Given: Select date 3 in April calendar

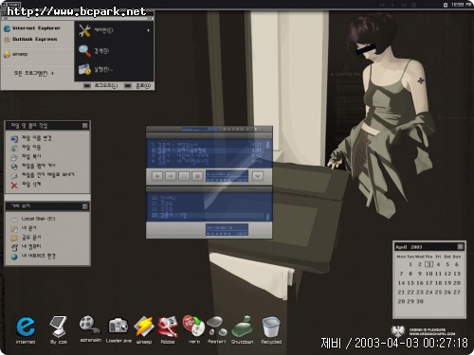Looking at the screenshot, I should (x=428, y=264).
